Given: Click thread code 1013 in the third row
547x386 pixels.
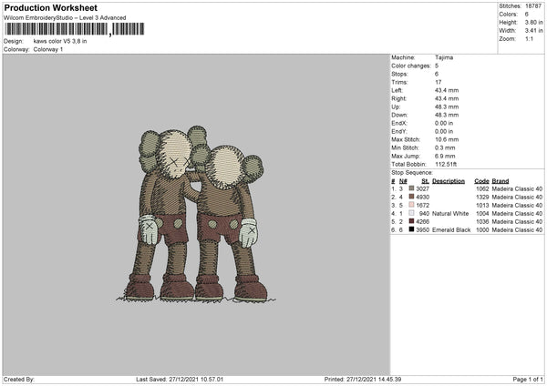Looking at the screenshot, I should (482, 205).
